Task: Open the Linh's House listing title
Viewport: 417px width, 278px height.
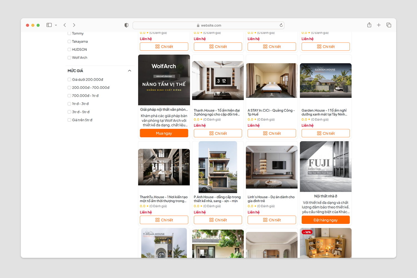Action: (x=271, y=199)
